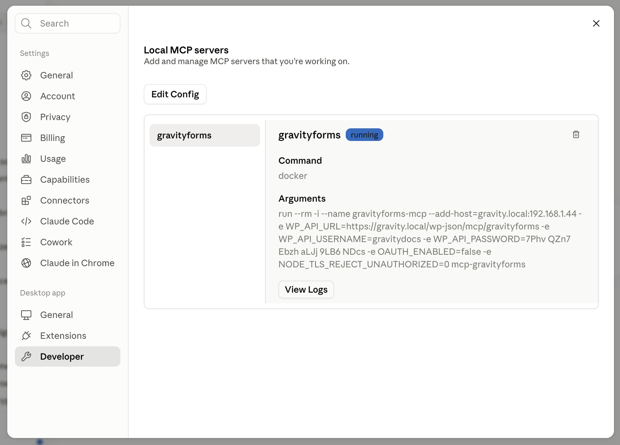Click the Usage bar chart icon
Screen dimensions: 620x445
[26, 159]
